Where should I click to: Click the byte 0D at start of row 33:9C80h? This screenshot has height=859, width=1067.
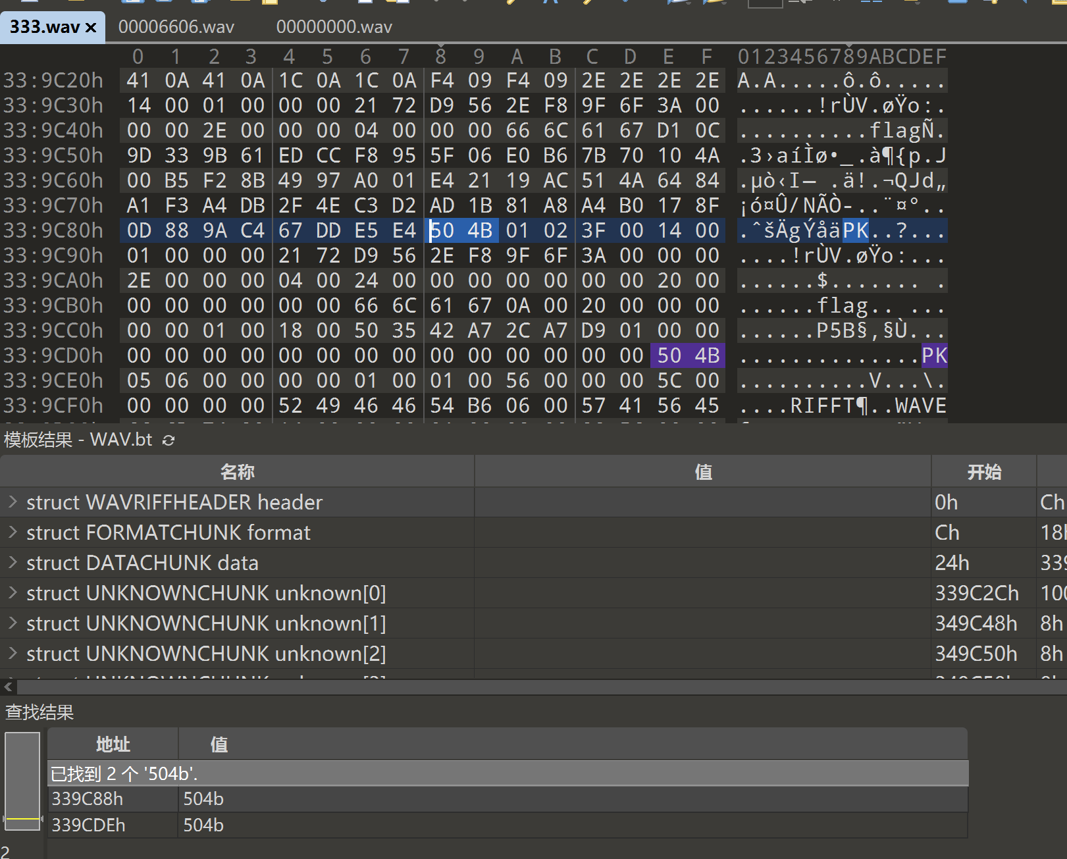point(138,230)
